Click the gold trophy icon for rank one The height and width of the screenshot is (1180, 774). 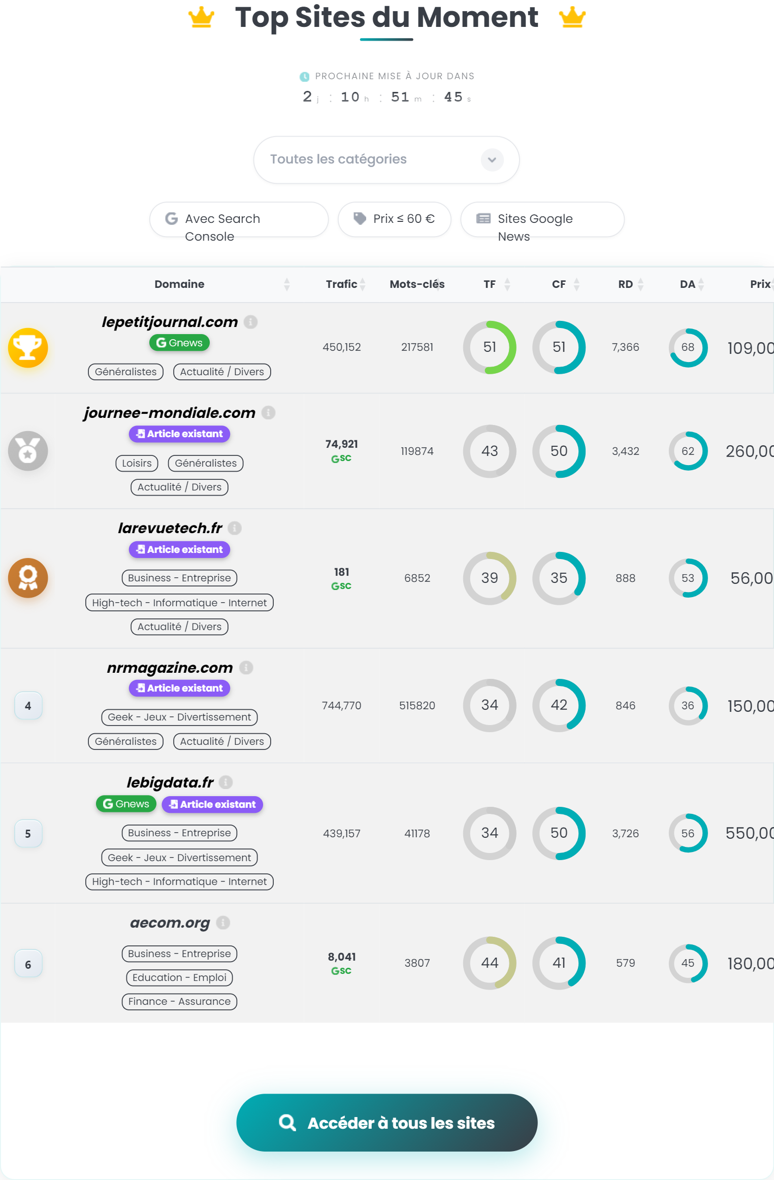click(x=28, y=348)
